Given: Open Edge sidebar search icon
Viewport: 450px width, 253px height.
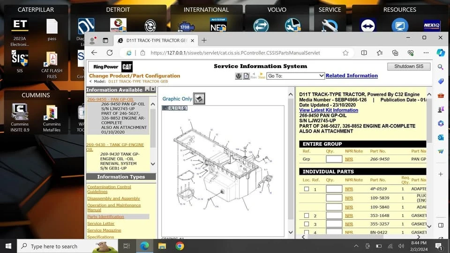Looking at the screenshot, I should tap(441, 67).
